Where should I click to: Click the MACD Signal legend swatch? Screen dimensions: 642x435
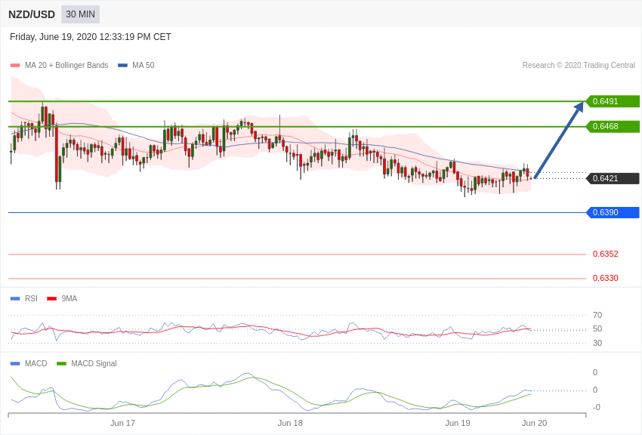point(61,363)
